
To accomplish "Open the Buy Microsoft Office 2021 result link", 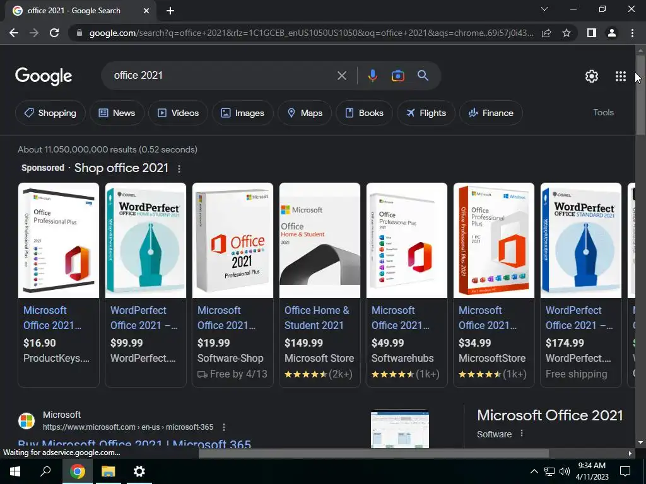I will pyautogui.click(x=134, y=444).
